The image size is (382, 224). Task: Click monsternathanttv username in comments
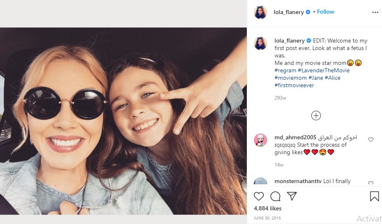298,181
